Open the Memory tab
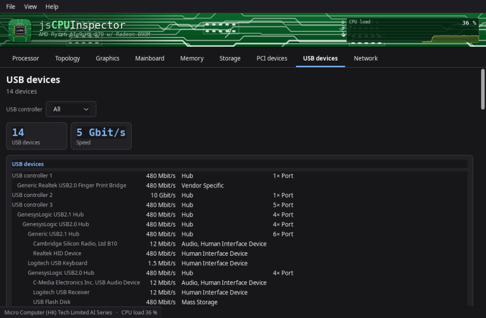This screenshot has width=486, height=318. [192, 58]
